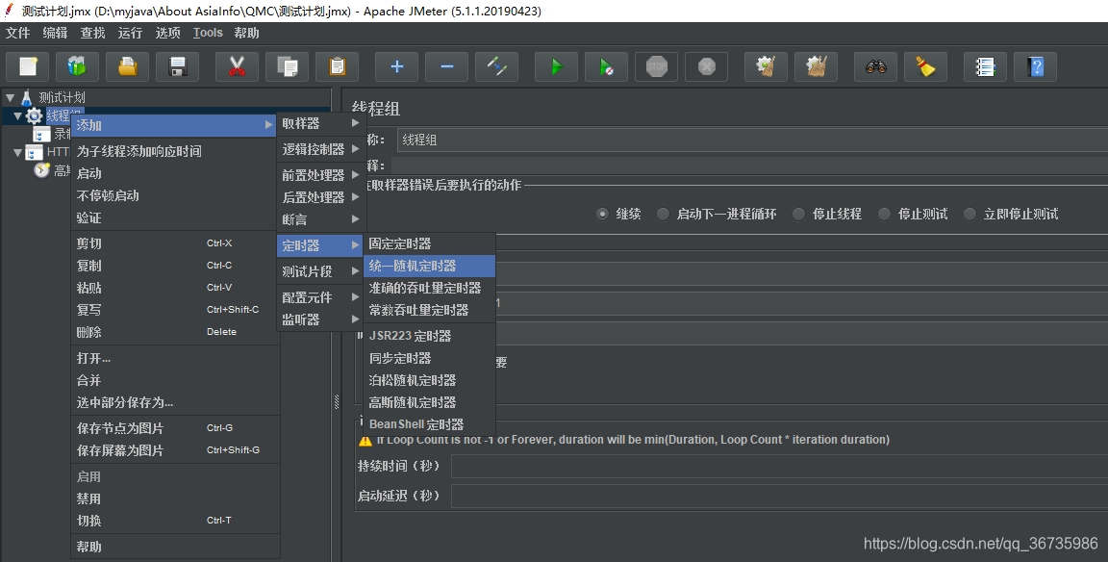Paste clipboard toolbar icon
Image resolution: width=1108 pixels, height=562 pixels.
point(337,67)
